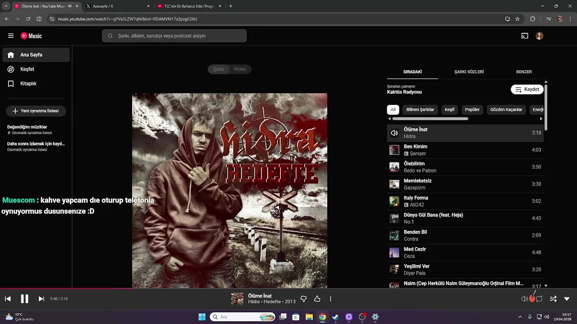Click the playing Ölüme İnat queue row
Viewport: 577px width, 324px height.
pyautogui.click(x=465, y=133)
